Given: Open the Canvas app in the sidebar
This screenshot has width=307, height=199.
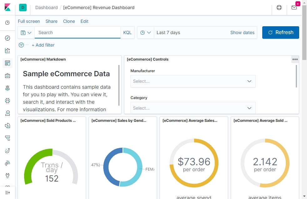Looking at the screenshot, I should tap(8, 76).
